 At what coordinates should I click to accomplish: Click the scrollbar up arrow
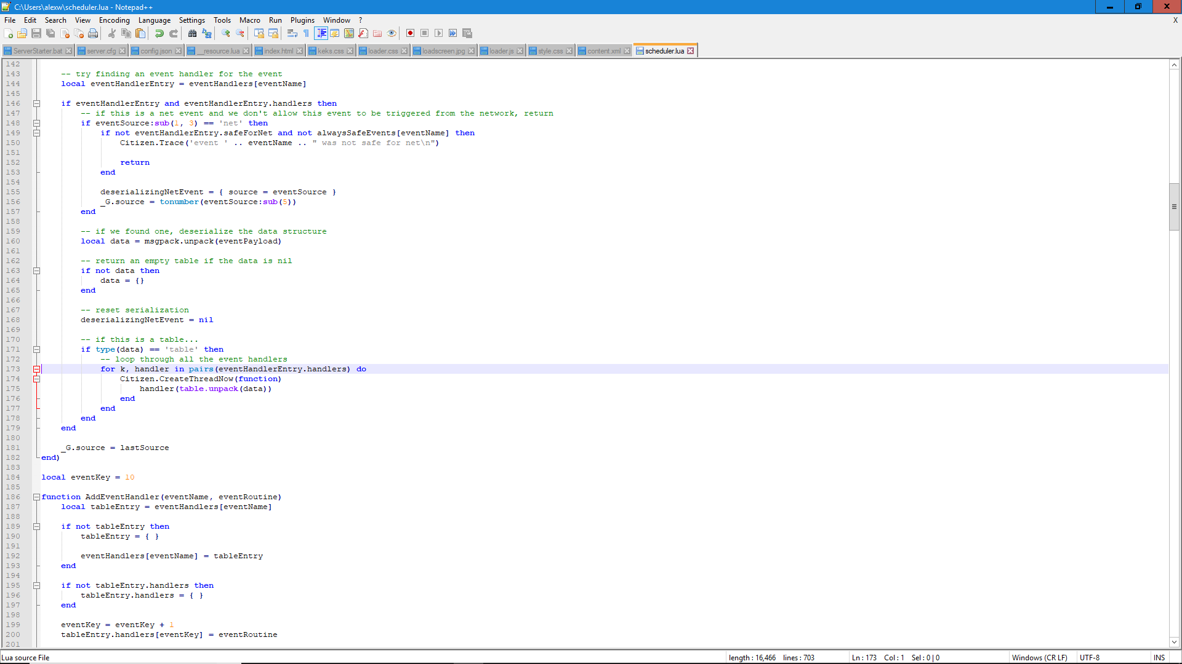click(1175, 65)
